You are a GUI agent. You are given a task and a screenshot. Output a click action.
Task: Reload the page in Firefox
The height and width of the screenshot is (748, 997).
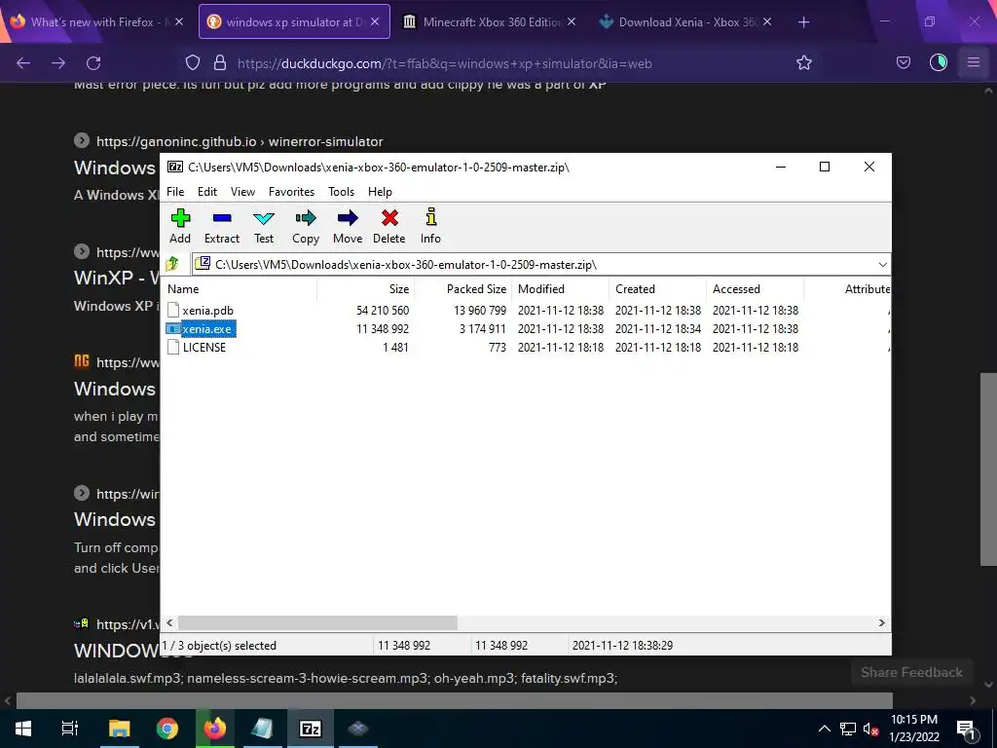[93, 63]
